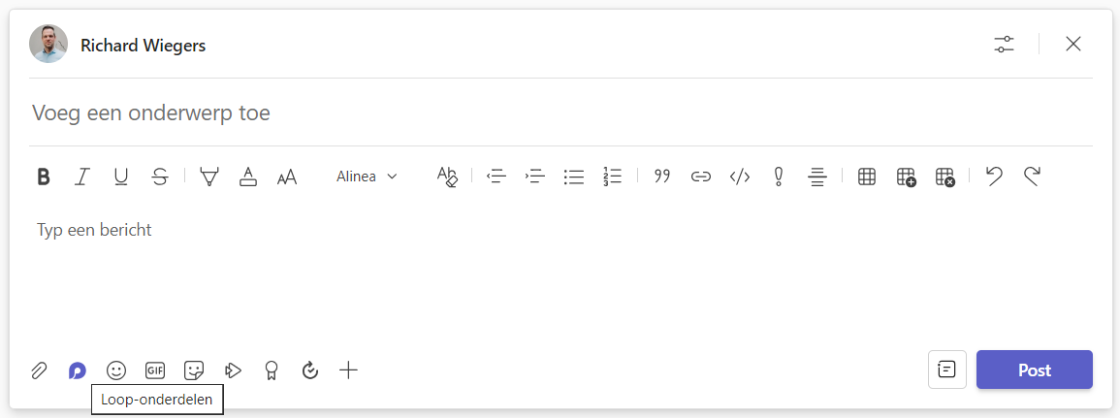Open the text highlight color picker
The height and width of the screenshot is (418, 1120).
(x=209, y=177)
